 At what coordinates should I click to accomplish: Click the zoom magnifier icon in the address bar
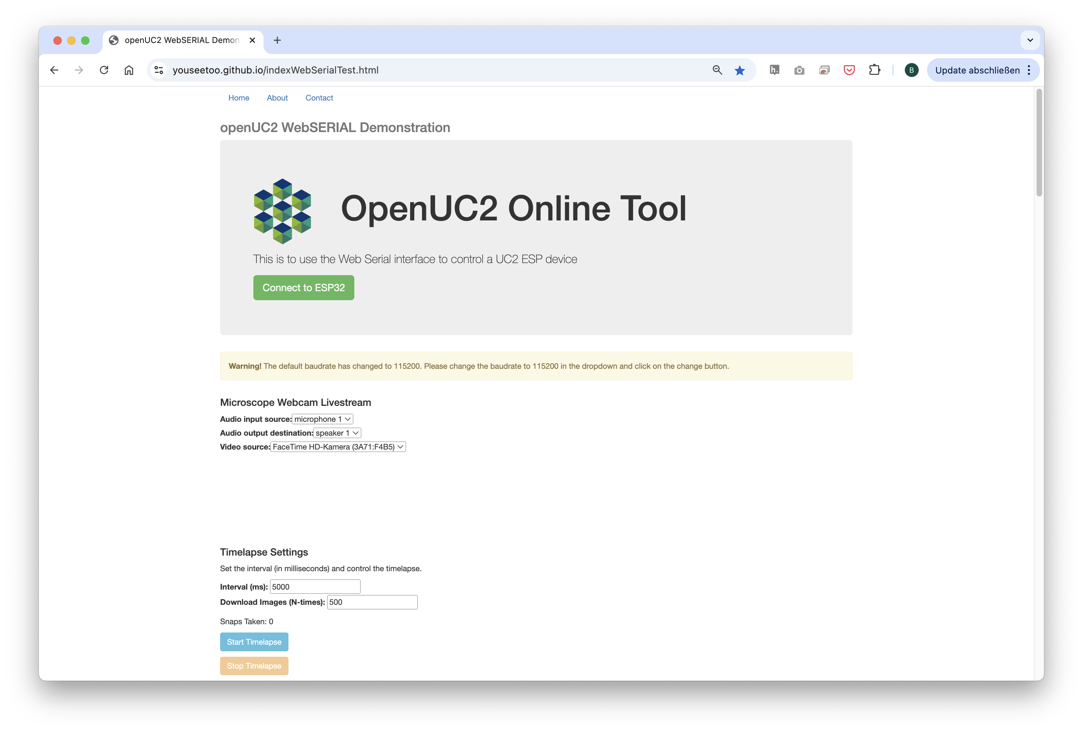717,70
